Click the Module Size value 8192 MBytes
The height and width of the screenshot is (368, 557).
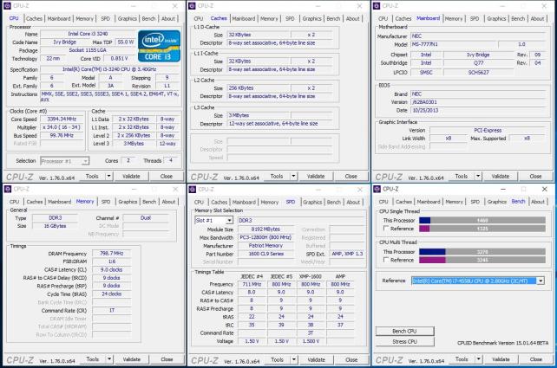click(265, 229)
